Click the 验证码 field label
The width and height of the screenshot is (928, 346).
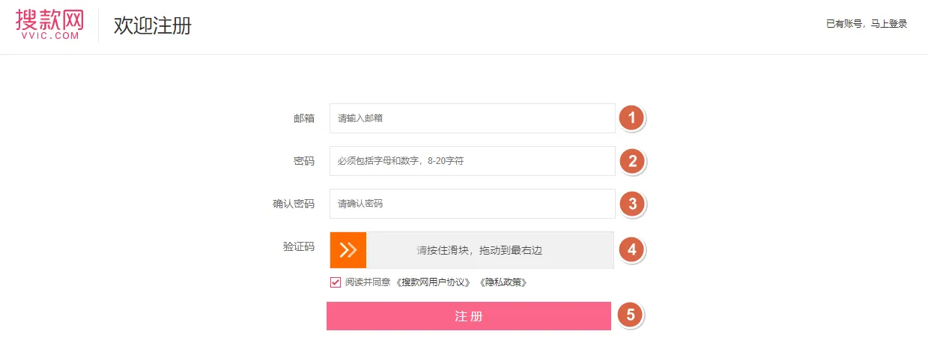coord(299,246)
